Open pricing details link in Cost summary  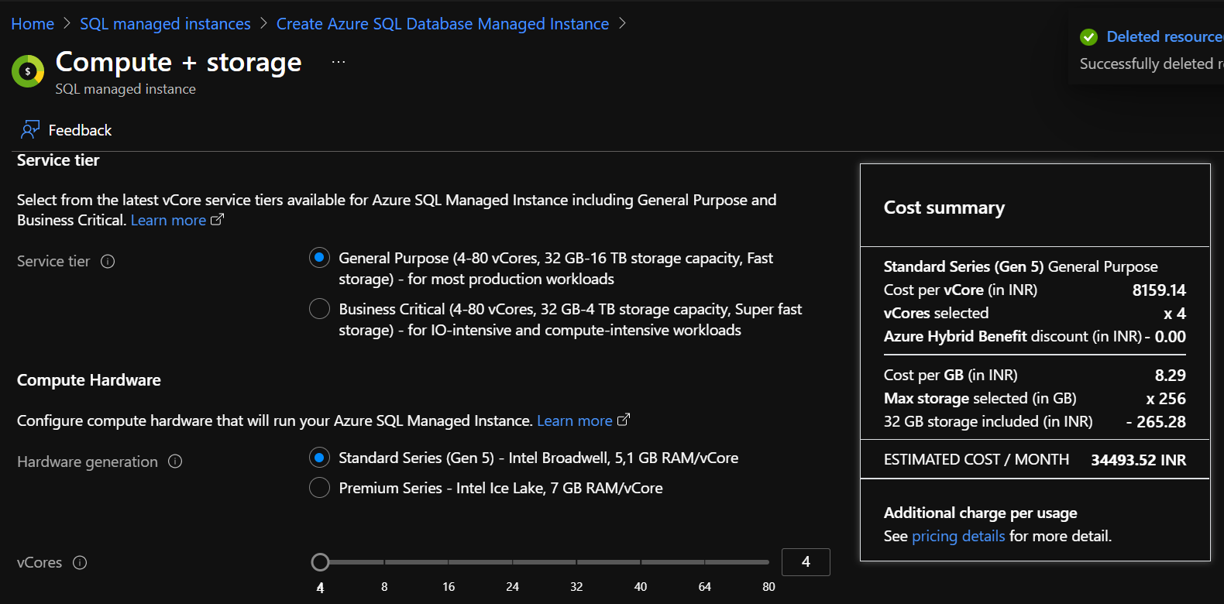958,536
